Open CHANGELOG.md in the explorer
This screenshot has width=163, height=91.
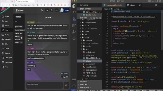[x=90, y=58]
